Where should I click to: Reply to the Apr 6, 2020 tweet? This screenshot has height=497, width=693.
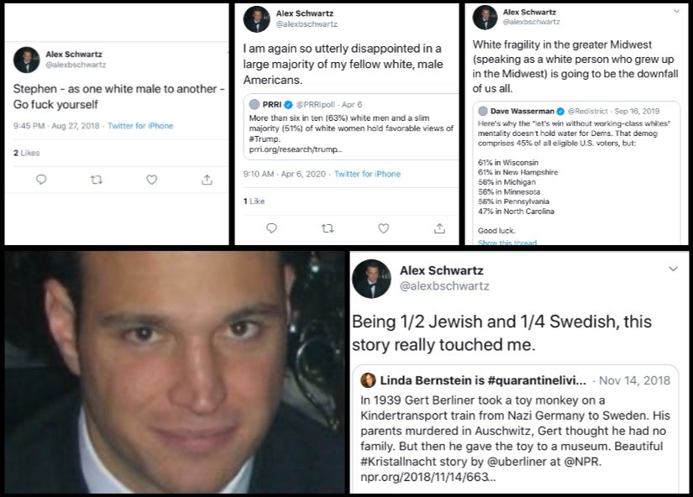pyautogui.click(x=271, y=228)
